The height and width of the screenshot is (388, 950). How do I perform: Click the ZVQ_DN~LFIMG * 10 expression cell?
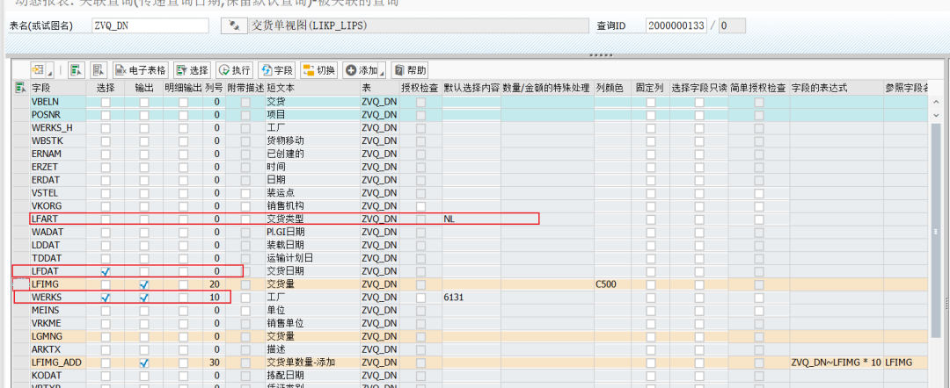(837, 363)
